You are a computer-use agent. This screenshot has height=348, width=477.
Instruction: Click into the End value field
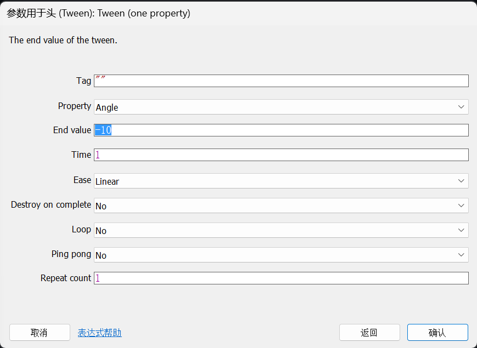click(281, 130)
